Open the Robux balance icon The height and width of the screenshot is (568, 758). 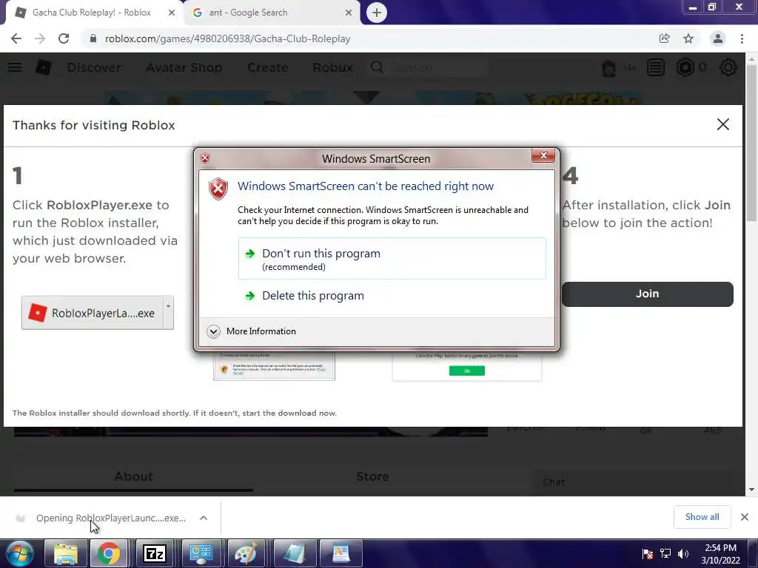pos(685,67)
